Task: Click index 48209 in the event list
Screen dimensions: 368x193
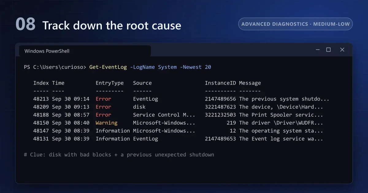Action: tap(41, 107)
